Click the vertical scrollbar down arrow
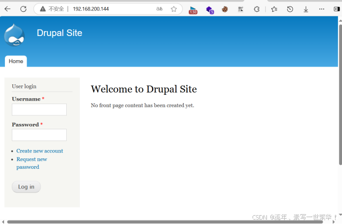342x224 pixels. click(340, 215)
